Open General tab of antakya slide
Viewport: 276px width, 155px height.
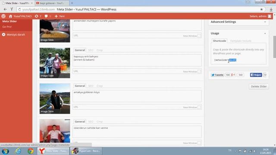80,86
